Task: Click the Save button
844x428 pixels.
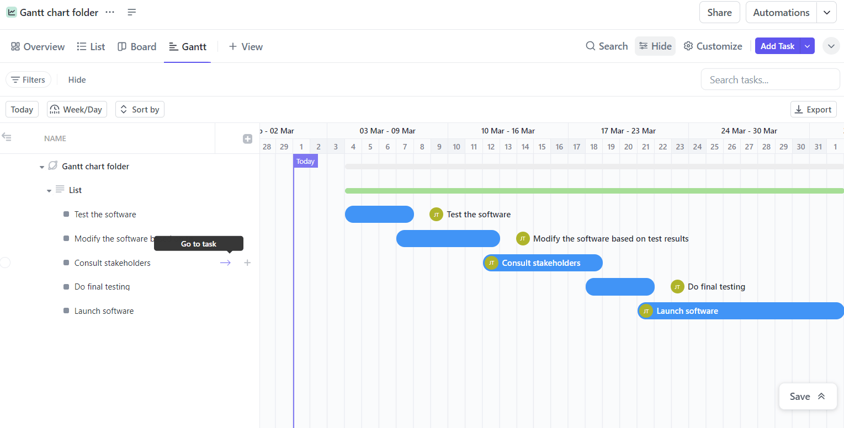Action: (800, 396)
